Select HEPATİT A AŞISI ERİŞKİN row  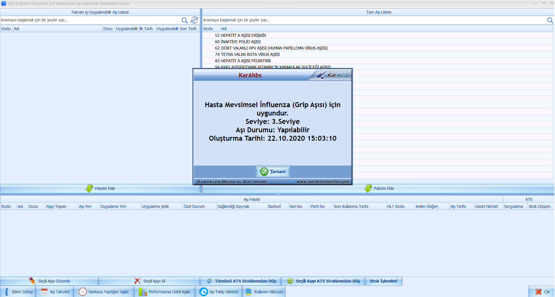243,35
